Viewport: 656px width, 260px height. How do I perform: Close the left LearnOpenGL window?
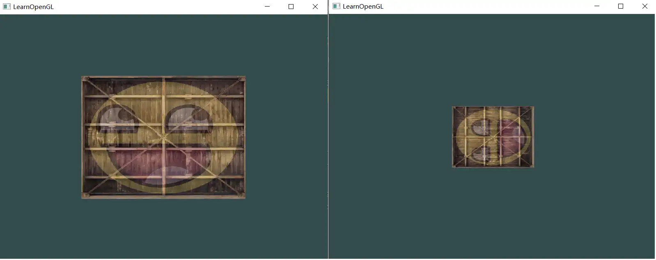[315, 7]
